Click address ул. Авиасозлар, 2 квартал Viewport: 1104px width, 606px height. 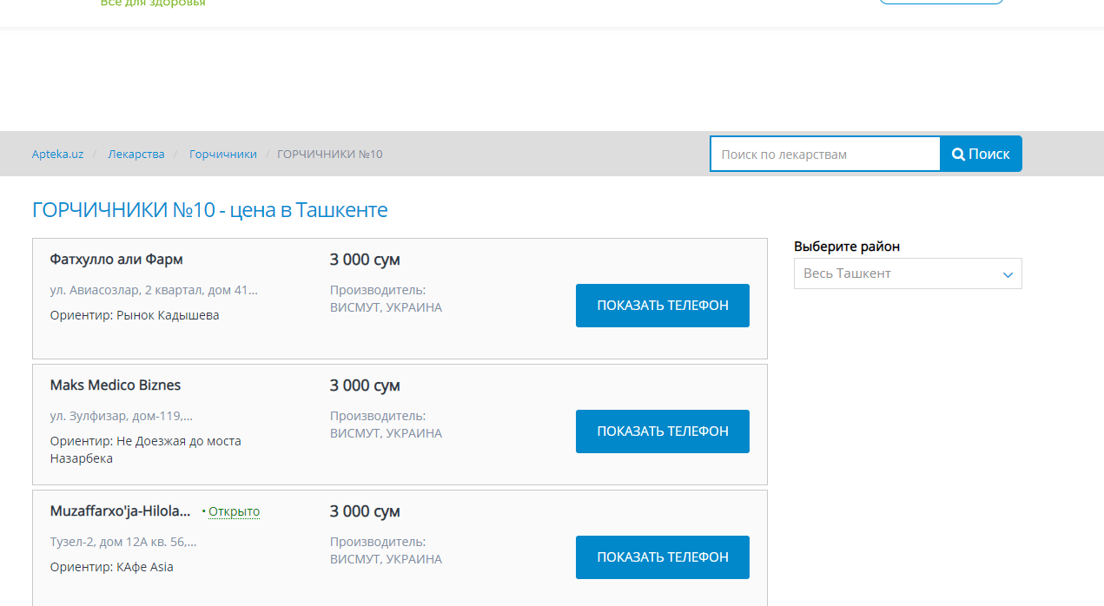(x=154, y=290)
